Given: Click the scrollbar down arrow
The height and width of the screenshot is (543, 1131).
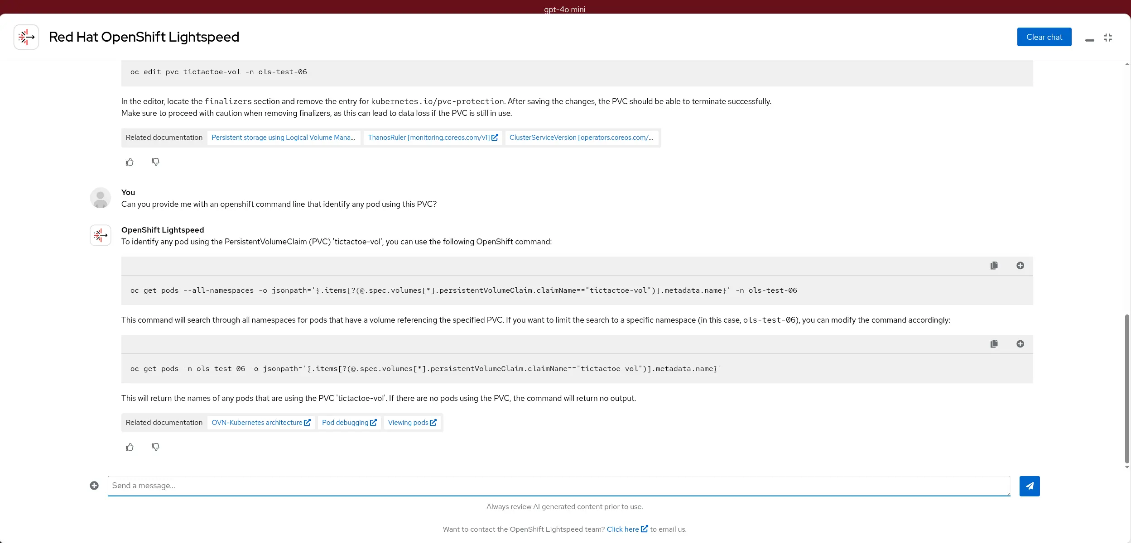Looking at the screenshot, I should point(1127,467).
